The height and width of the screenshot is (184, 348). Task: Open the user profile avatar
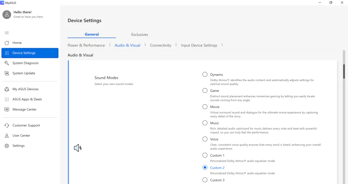coord(7,14)
